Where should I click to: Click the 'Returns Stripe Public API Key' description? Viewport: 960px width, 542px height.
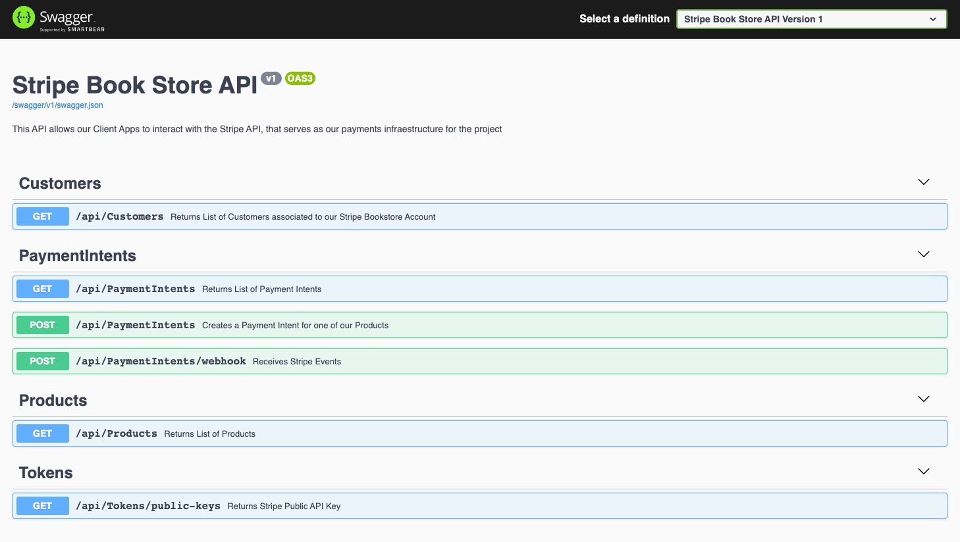click(x=284, y=506)
